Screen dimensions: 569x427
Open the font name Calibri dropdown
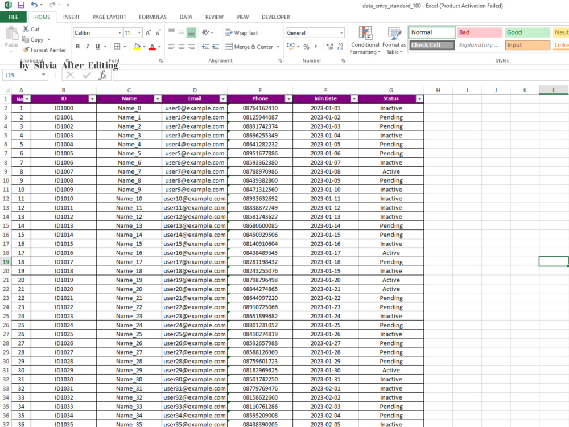[x=119, y=33]
